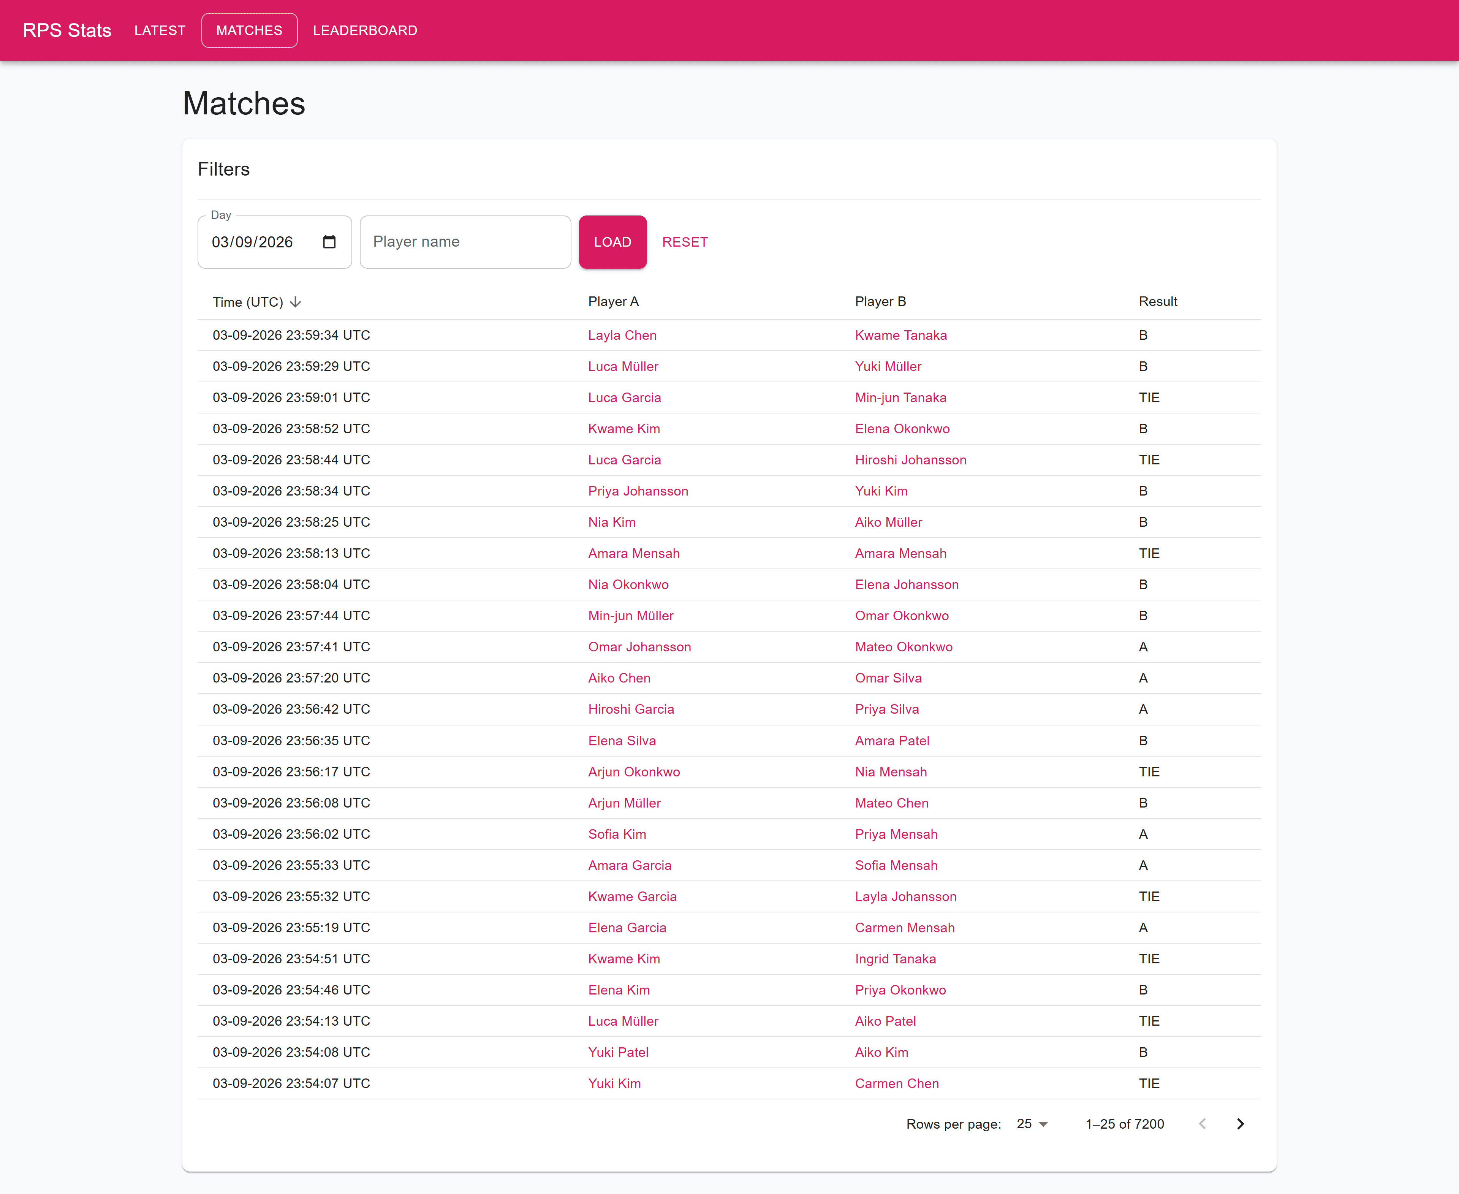Open Ingrid Tanaka player link
The width and height of the screenshot is (1459, 1194).
[x=895, y=959]
